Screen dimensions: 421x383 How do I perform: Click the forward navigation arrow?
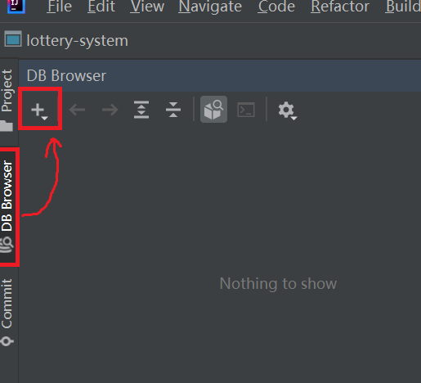pyautogui.click(x=110, y=110)
